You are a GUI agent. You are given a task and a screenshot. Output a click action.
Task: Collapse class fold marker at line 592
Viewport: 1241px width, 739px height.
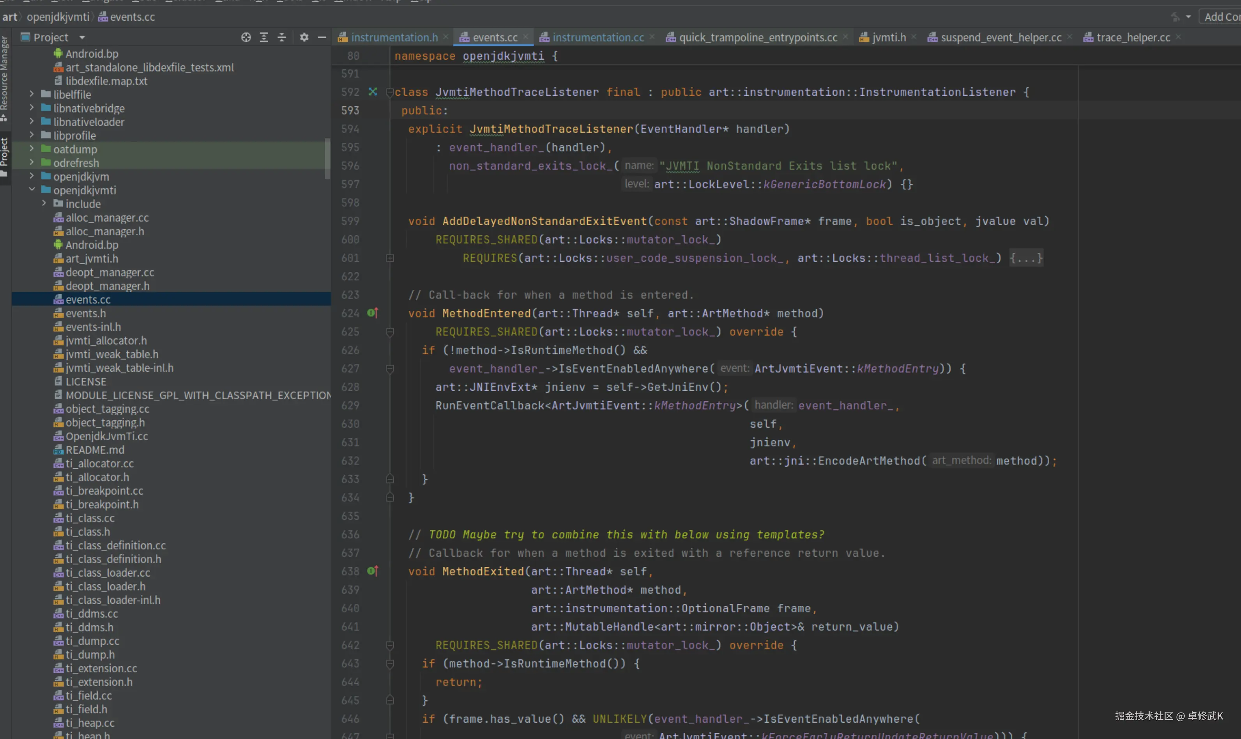pos(390,92)
